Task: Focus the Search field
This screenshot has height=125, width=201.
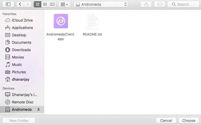Action: pyautogui.click(x=184, y=4)
